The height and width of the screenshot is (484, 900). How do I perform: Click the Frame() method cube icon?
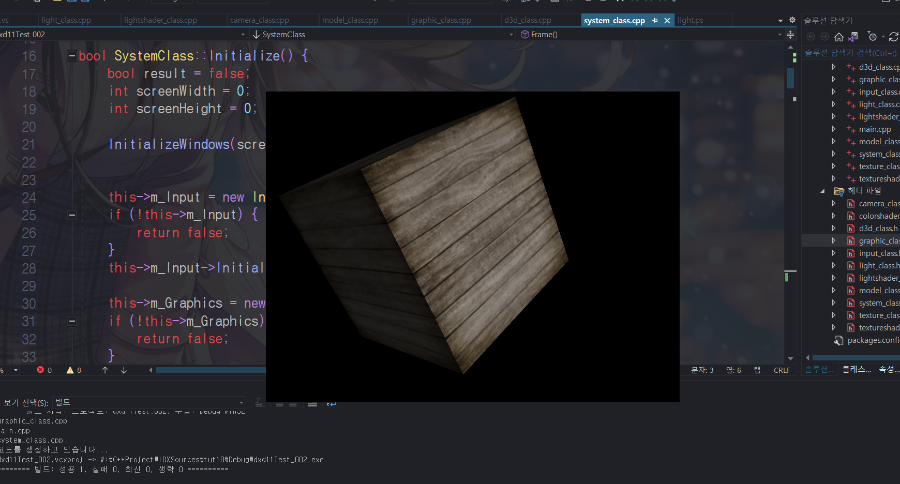point(525,35)
